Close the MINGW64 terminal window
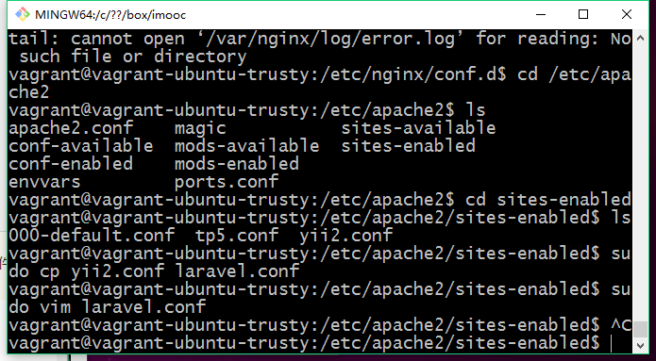Image resolution: width=656 pixels, height=361 pixels. 627,15
